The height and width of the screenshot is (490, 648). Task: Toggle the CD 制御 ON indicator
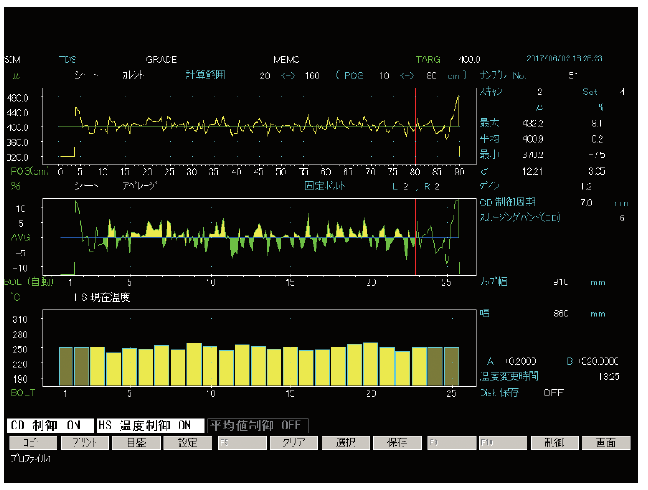pos(51,425)
